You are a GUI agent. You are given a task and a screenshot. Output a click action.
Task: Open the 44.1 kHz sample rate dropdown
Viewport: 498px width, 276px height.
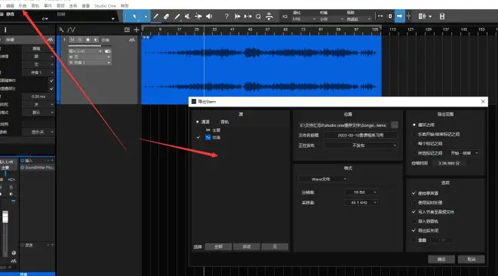pos(361,202)
